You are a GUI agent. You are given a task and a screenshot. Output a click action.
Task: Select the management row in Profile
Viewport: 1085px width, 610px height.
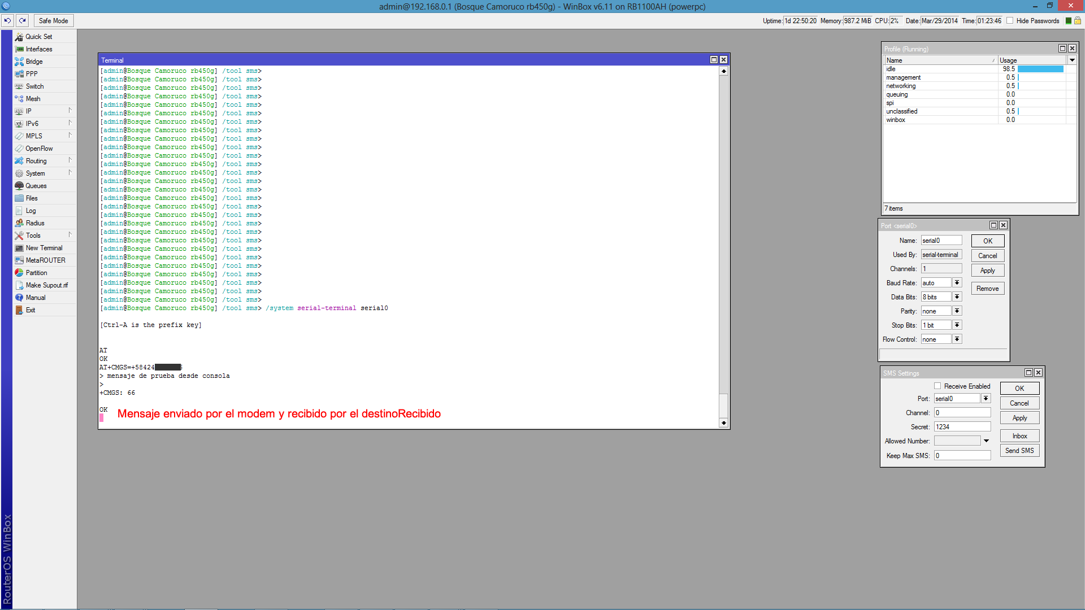point(980,77)
